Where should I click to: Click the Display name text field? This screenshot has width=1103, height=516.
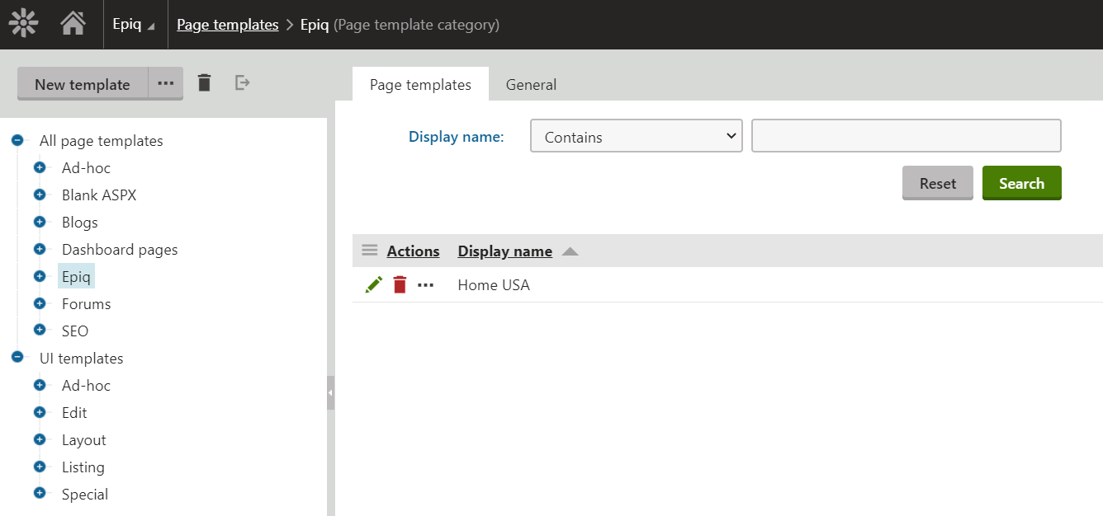906,137
